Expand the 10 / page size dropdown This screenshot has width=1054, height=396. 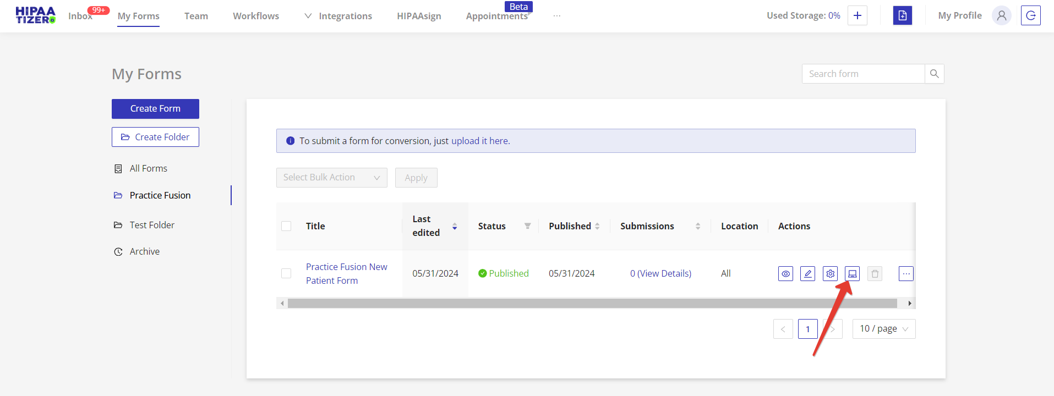point(883,329)
